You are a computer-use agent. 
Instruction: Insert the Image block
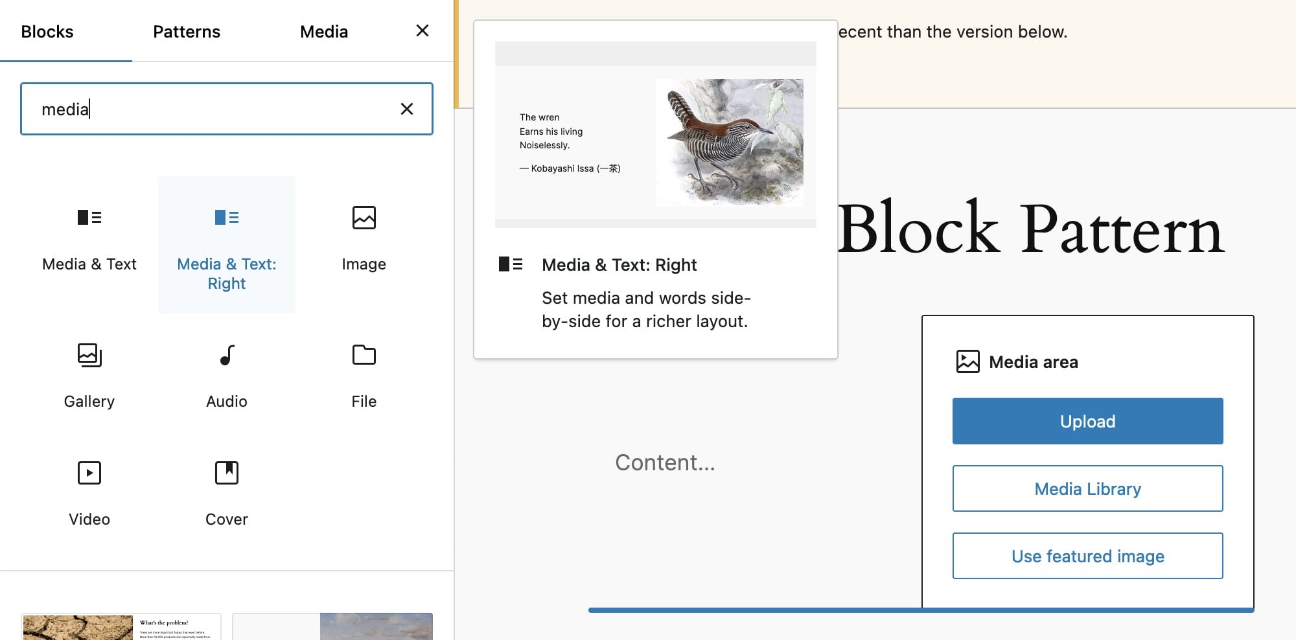pyautogui.click(x=364, y=245)
